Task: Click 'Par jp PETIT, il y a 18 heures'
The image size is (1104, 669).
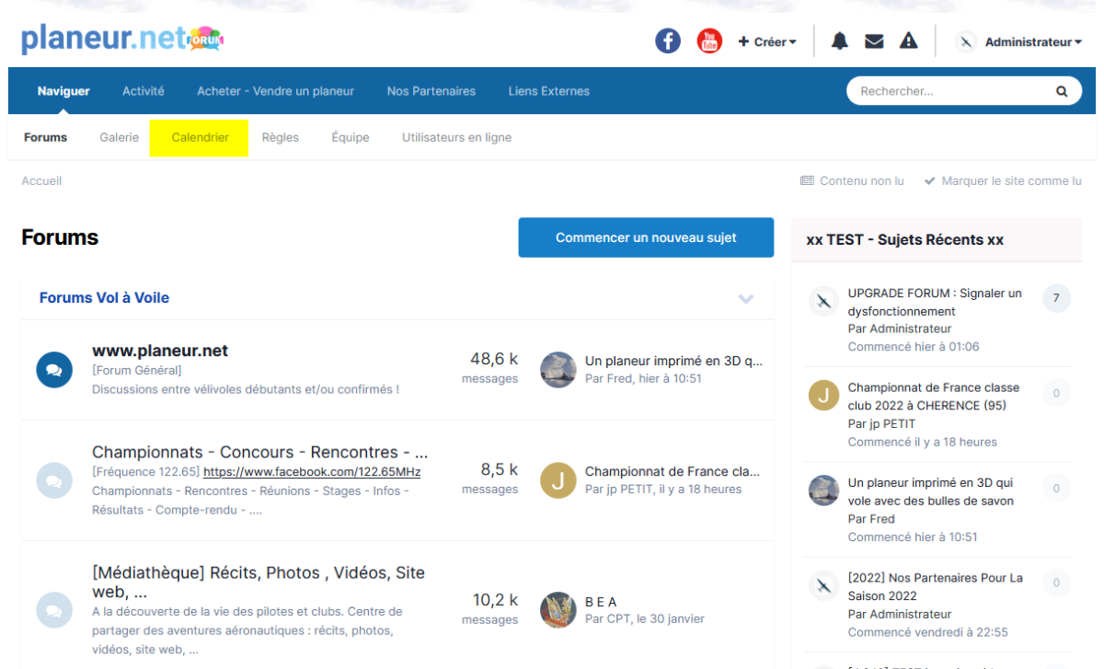Action: coord(663,489)
